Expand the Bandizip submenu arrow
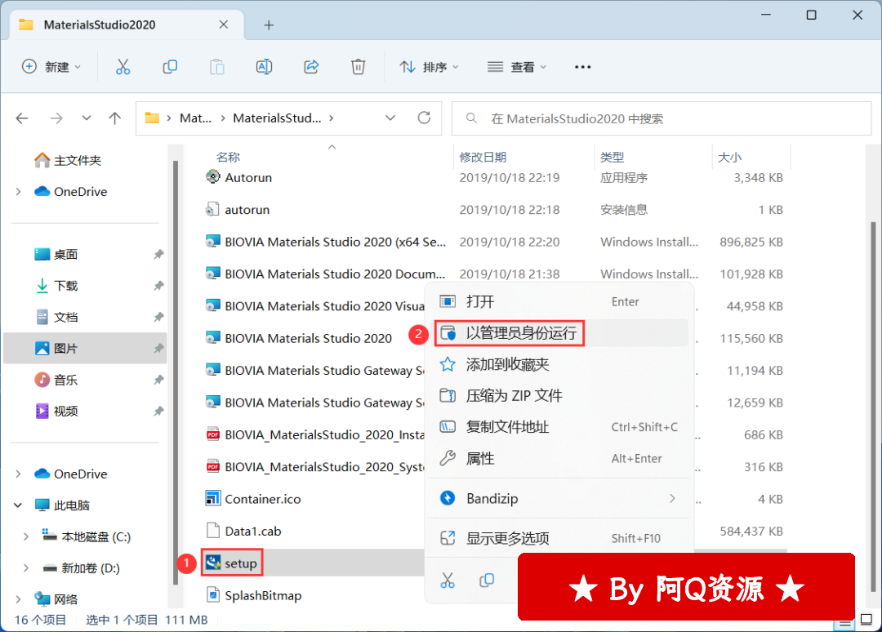This screenshot has height=632, width=882. (672, 498)
